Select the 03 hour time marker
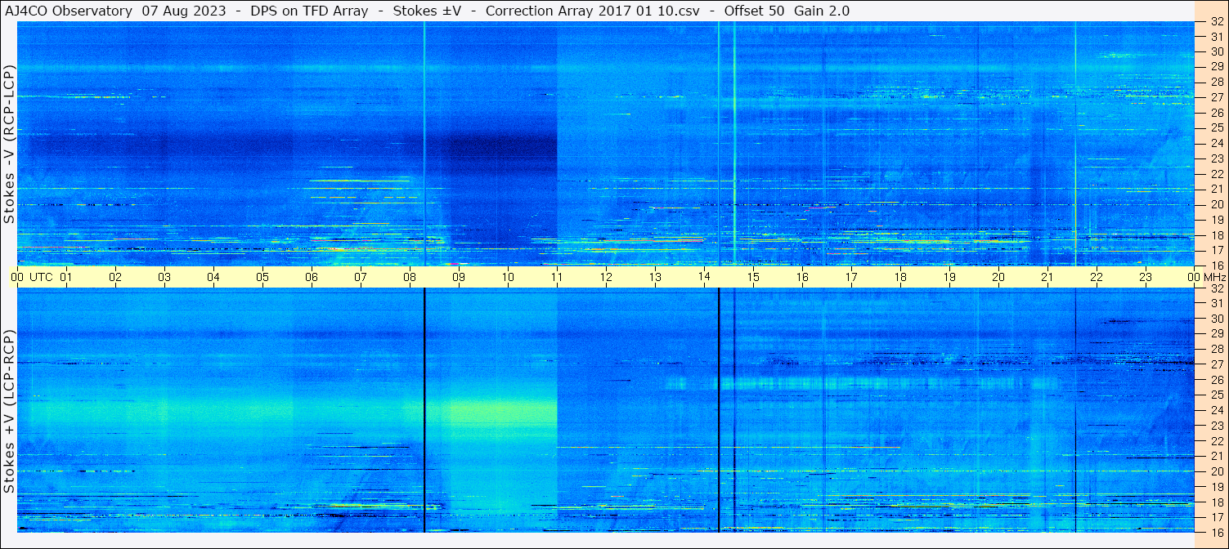 coord(164,277)
